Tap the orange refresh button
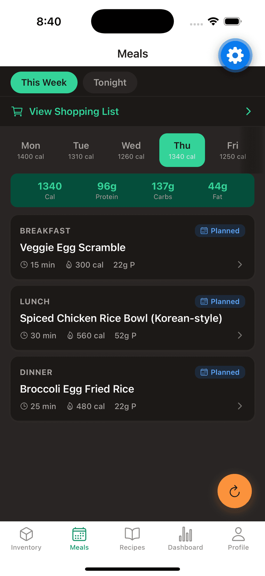The width and height of the screenshot is (265, 576). click(235, 491)
